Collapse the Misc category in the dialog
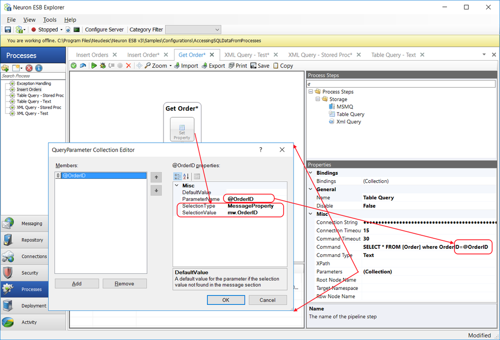Screen dimensions: 500x340 pos(177,185)
